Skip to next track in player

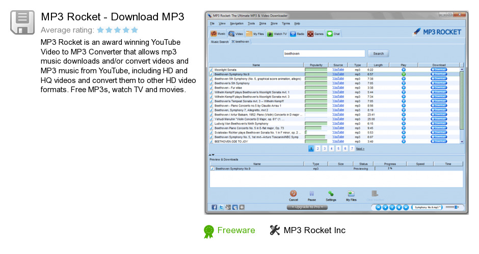click(x=406, y=207)
